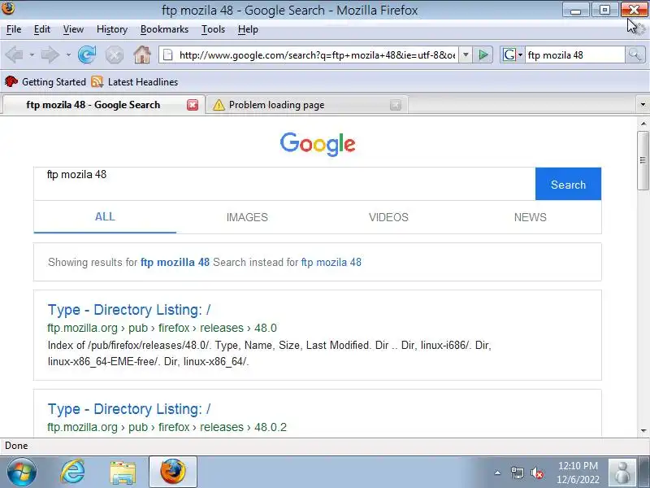
Task: Click the scrollbar up arrow
Action: [643, 124]
